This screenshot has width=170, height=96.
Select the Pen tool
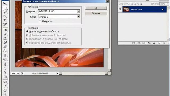(5, 64)
